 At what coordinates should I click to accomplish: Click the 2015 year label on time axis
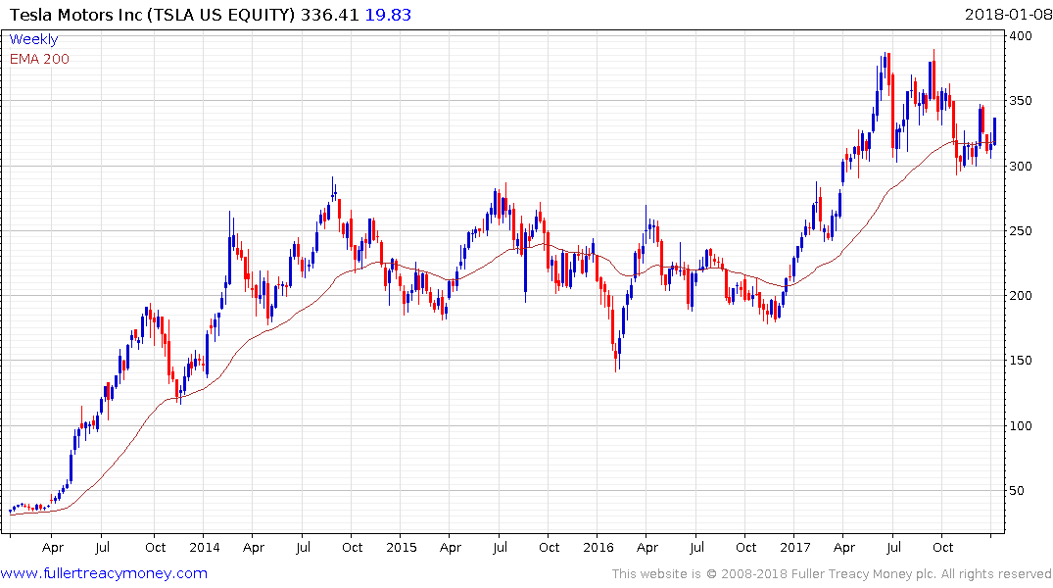402,547
